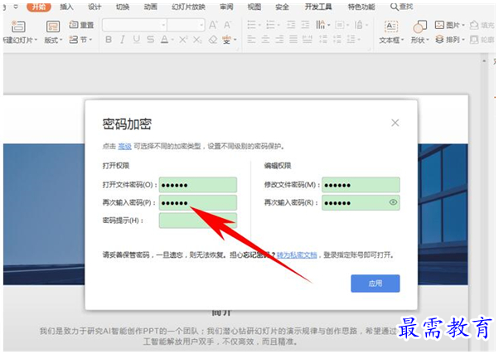Screen dimensions: 499x354
Task: Open the font size combo box
Action: tap(186, 25)
